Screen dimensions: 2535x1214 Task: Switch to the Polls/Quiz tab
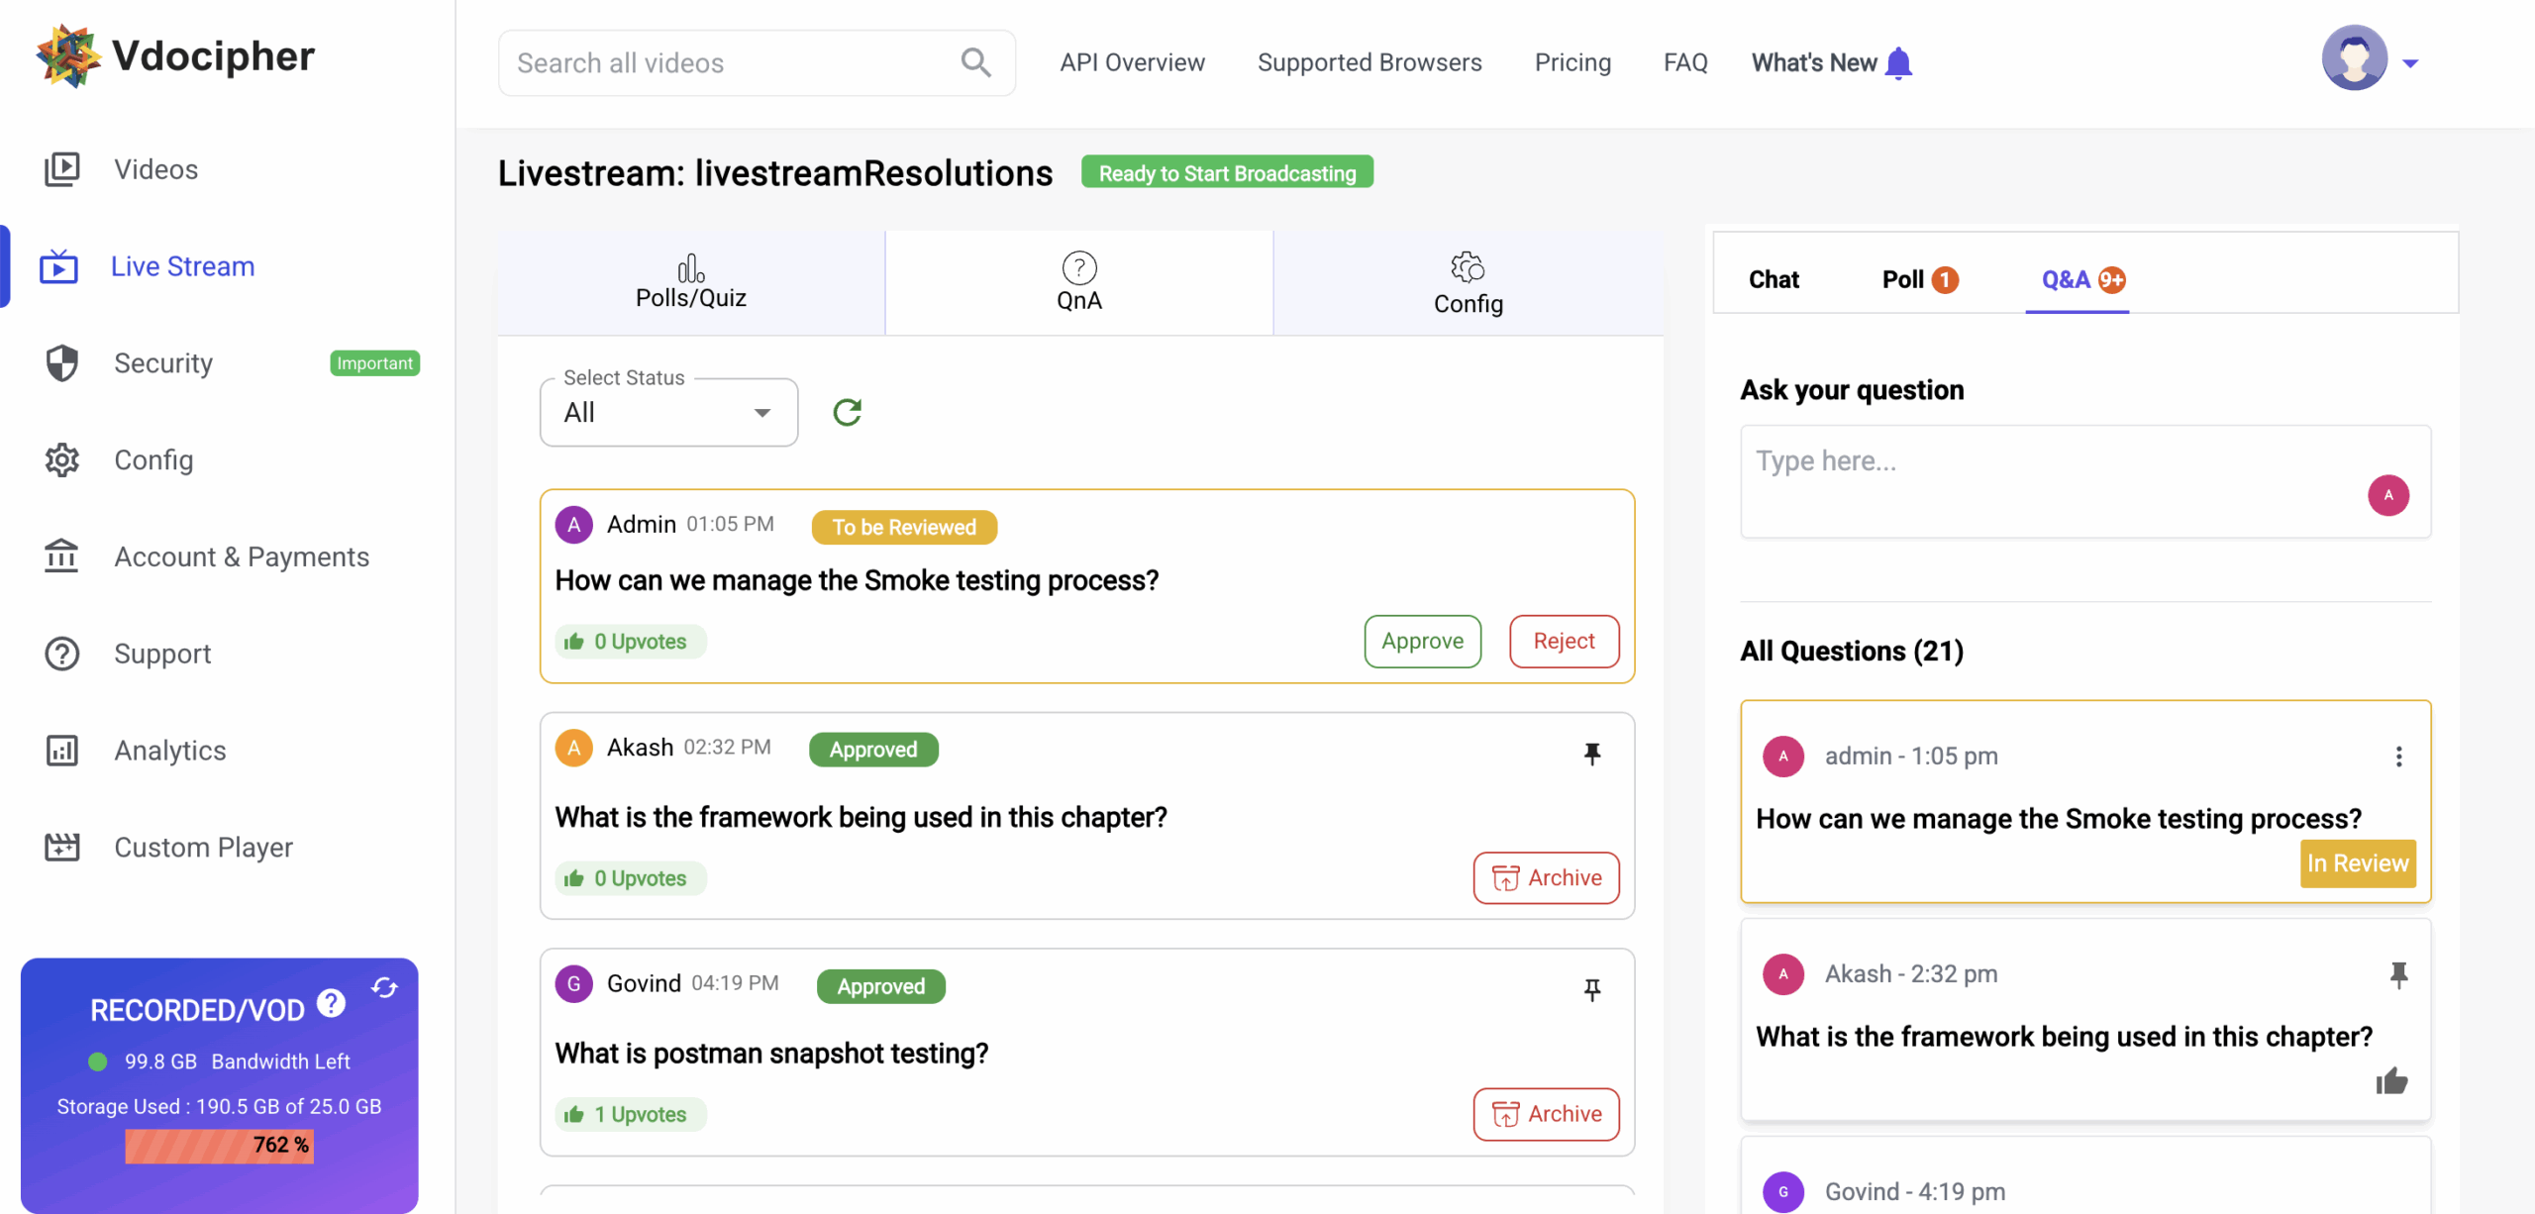pos(691,282)
